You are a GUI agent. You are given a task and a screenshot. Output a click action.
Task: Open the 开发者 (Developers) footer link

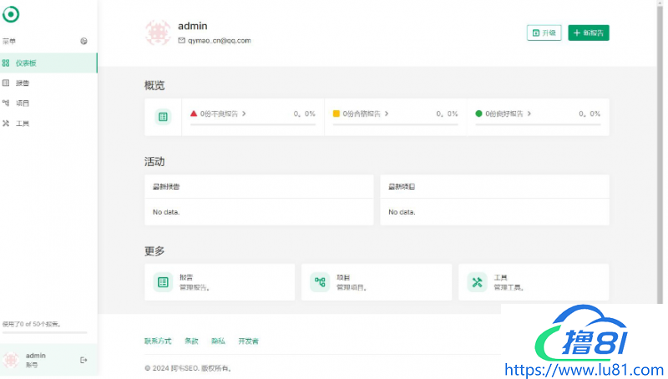248,341
